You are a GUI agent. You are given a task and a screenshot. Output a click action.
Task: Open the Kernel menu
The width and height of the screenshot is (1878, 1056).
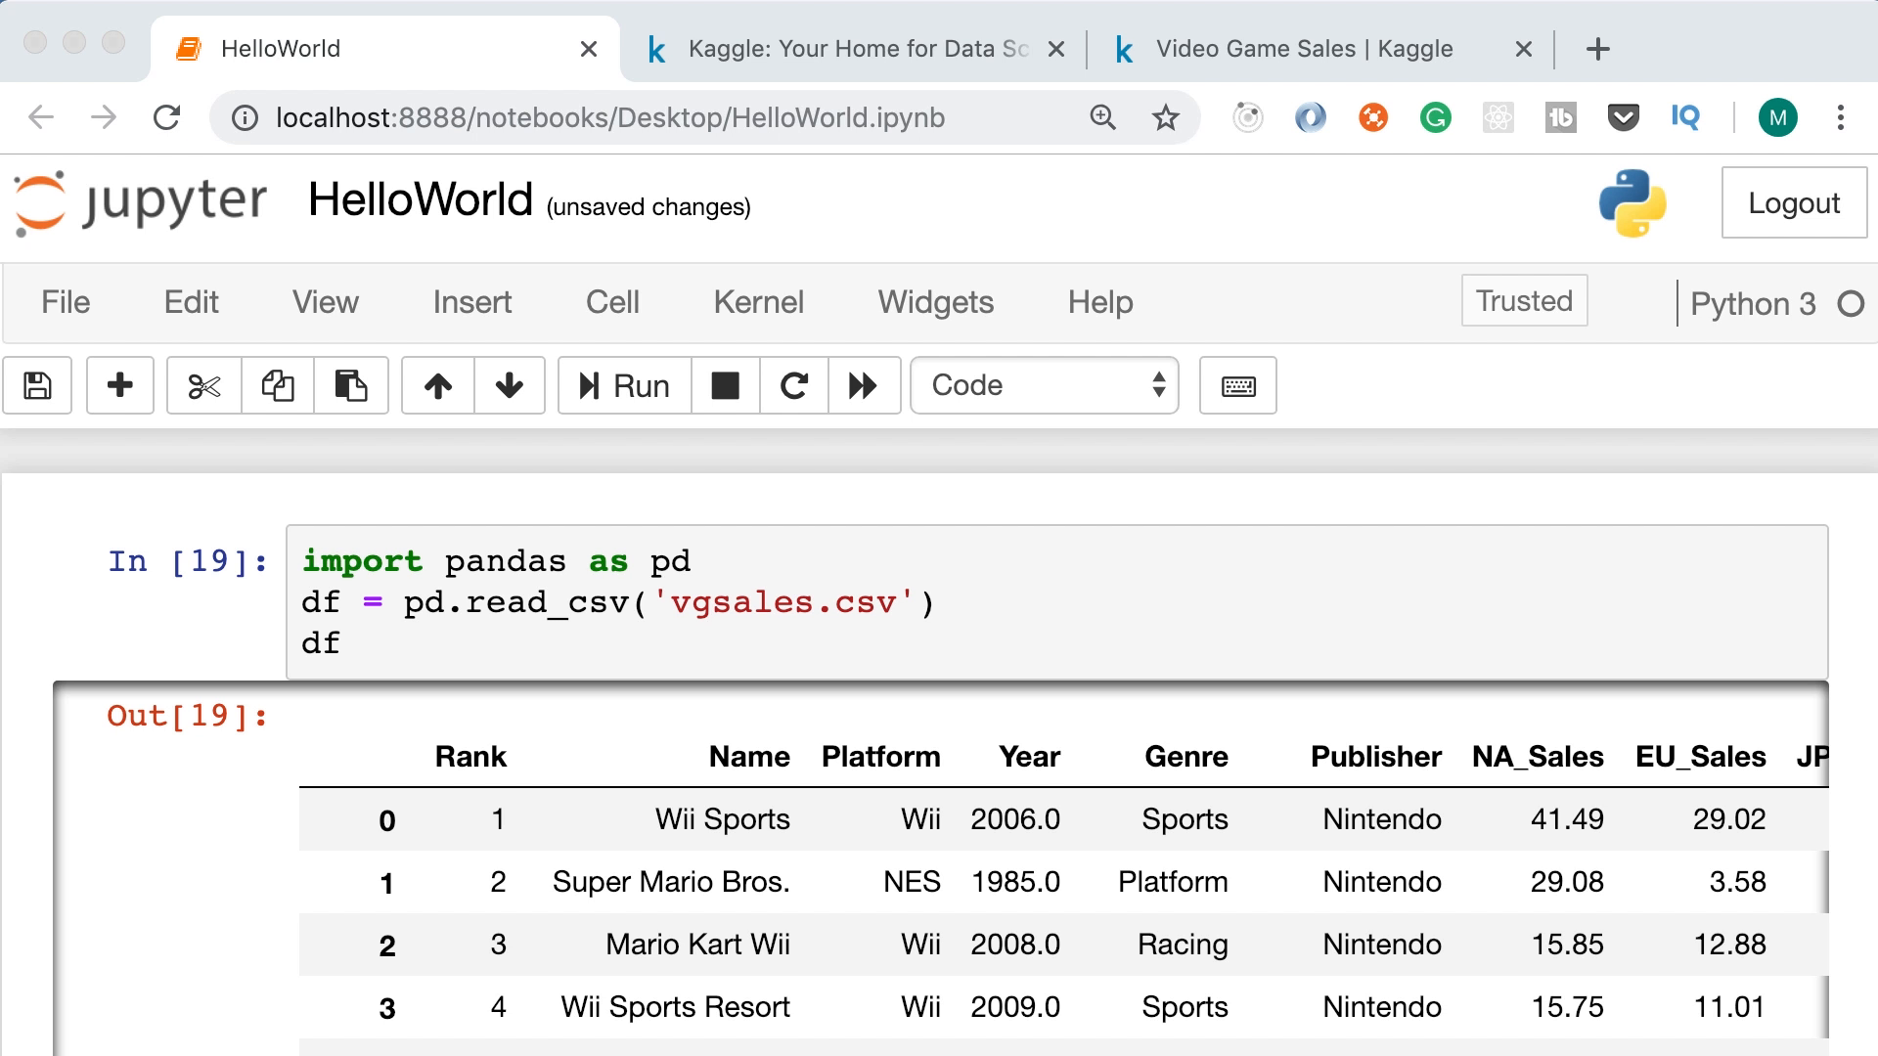pos(758,302)
